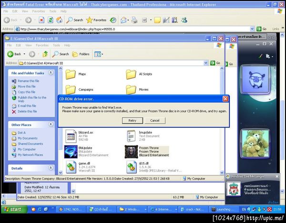
Task: Click Go button beside Internet Explorer address bar
Action: click(262, 29)
